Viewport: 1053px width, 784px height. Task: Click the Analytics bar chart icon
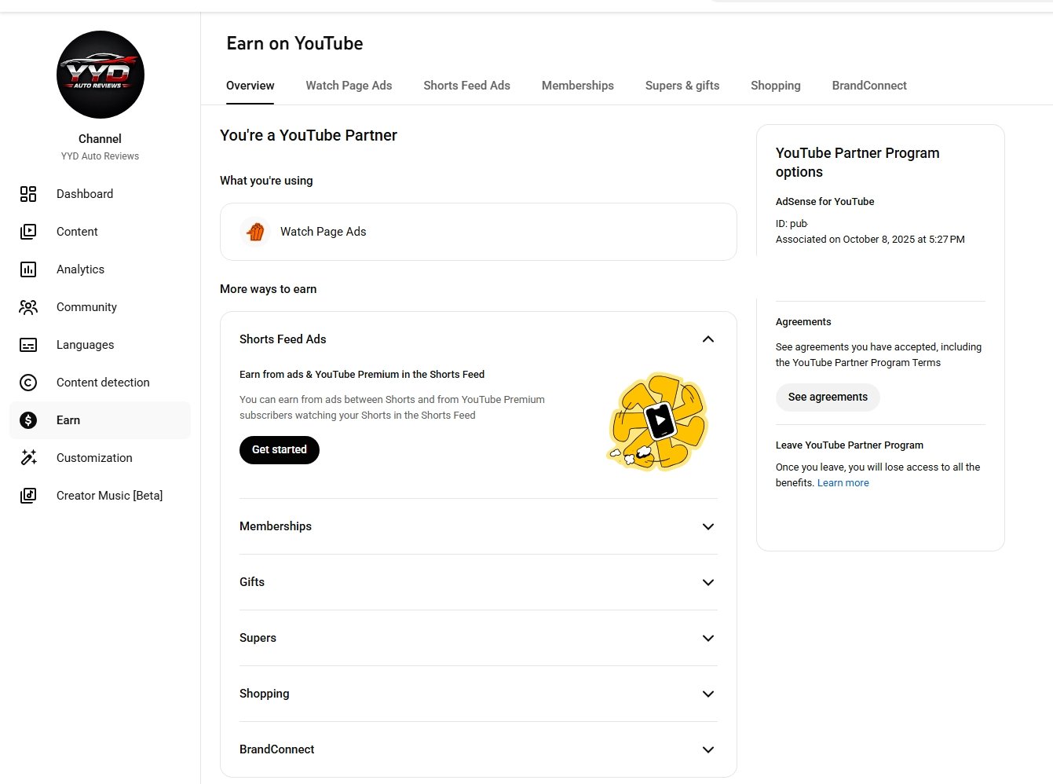[x=28, y=269]
